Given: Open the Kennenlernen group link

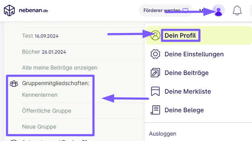Looking at the screenshot, I should click(40, 95).
